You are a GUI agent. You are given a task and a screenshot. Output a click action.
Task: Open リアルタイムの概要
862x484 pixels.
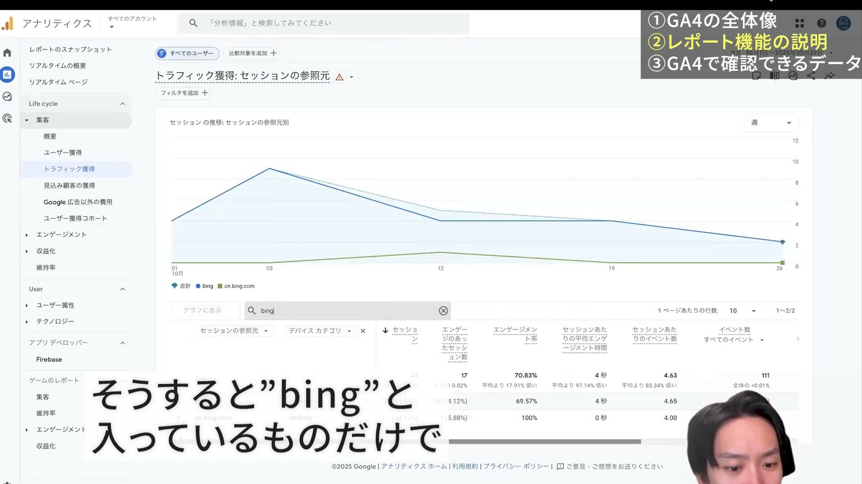point(57,65)
